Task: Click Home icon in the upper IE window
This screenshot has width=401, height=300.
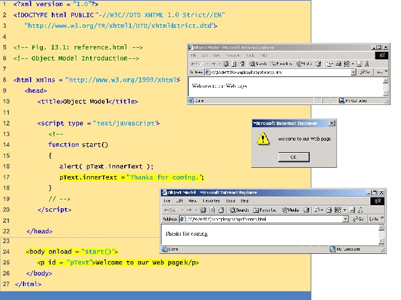Action: click(242, 64)
